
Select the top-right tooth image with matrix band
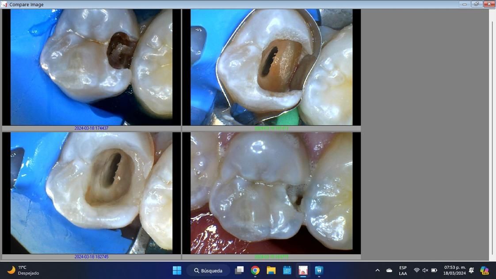(x=271, y=67)
